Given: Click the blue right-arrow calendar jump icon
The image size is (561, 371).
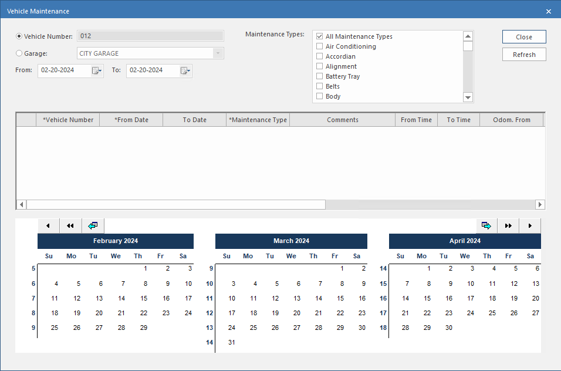Looking at the screenshot, I should pyautogui.click(x=486, y=226).
